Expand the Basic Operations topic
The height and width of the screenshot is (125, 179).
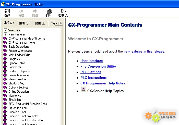[19, 47]
